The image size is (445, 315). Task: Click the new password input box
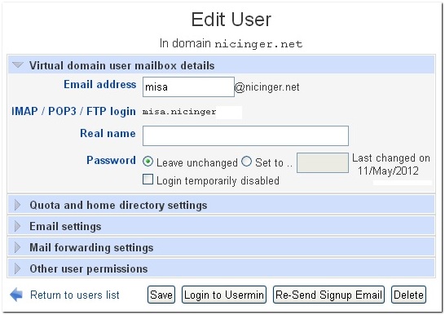[323, 162]
